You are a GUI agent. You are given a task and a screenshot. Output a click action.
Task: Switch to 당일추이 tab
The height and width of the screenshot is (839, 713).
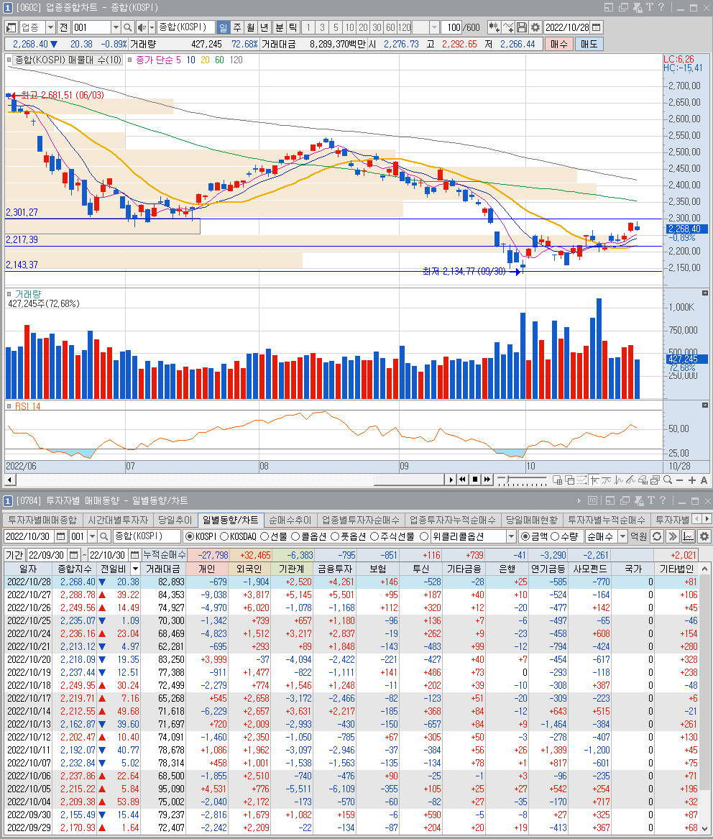(x=175, y=520)
